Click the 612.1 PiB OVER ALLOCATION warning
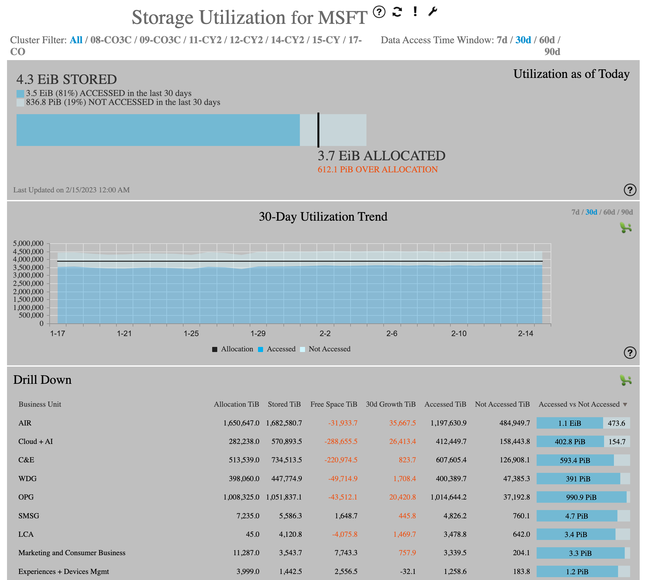The image size is (647, 580). tap(377, 169)
